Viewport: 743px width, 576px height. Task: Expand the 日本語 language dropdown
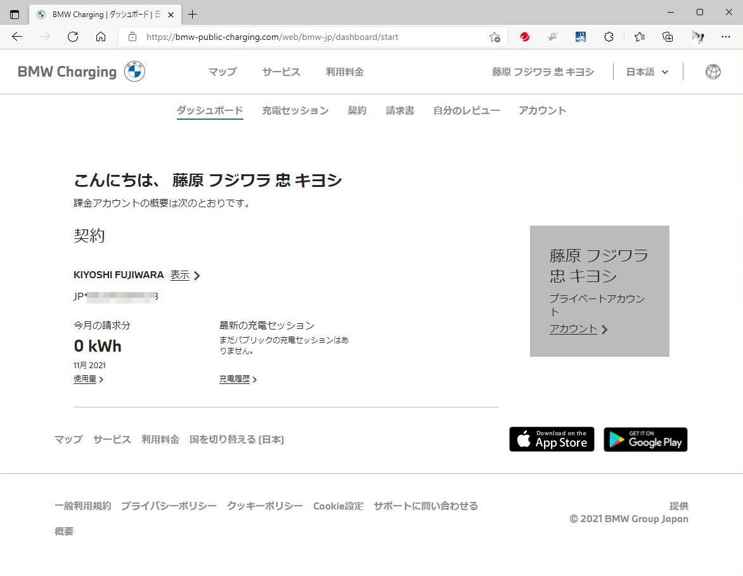coord(647,72)
